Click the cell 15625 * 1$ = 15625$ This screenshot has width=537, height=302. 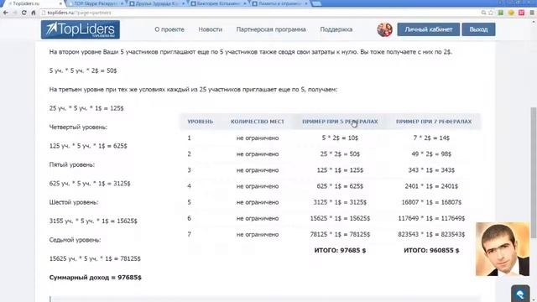[x=340, y=218]
